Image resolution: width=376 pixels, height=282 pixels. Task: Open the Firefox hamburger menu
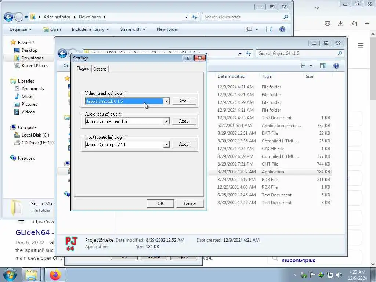[367, 23]
